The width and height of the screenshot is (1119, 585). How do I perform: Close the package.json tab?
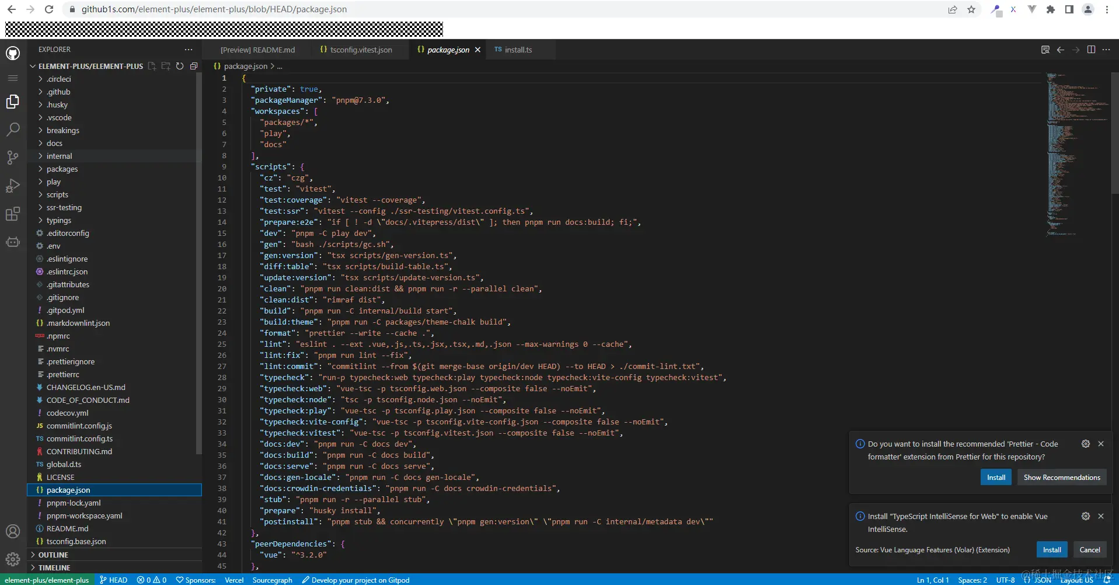pos(477,50)
